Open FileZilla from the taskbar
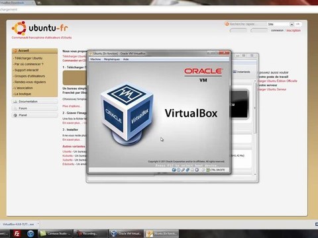Viewport: 318px width, 238px height. tap(17, 233)
